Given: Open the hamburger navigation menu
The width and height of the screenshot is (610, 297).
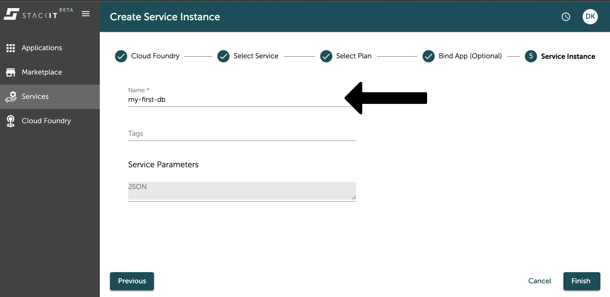Looking at the screenshot, I should click(85, 14).
